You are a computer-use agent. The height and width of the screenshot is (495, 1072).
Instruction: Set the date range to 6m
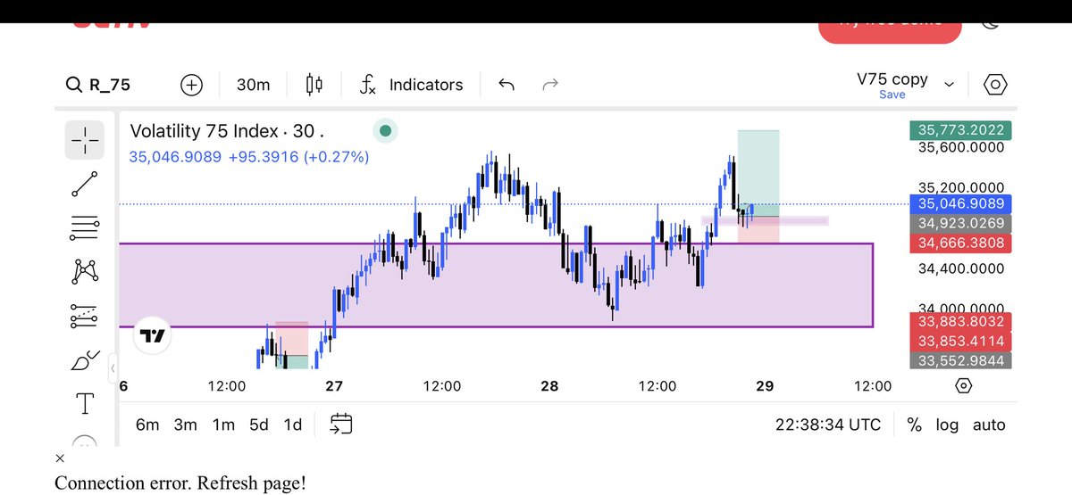pyautogui.click(x=147, y=425)
